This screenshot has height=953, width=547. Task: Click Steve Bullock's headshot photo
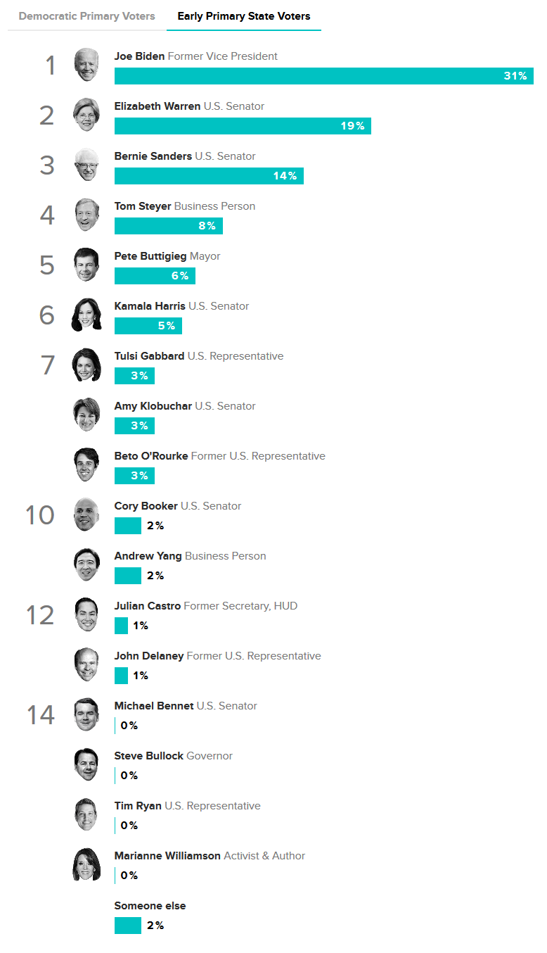(x=86, y=764)
